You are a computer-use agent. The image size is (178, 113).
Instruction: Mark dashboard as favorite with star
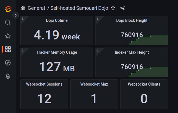click(x=113, y=8)
